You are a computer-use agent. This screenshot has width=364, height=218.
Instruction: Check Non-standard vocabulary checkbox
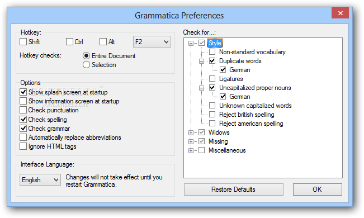212,52
